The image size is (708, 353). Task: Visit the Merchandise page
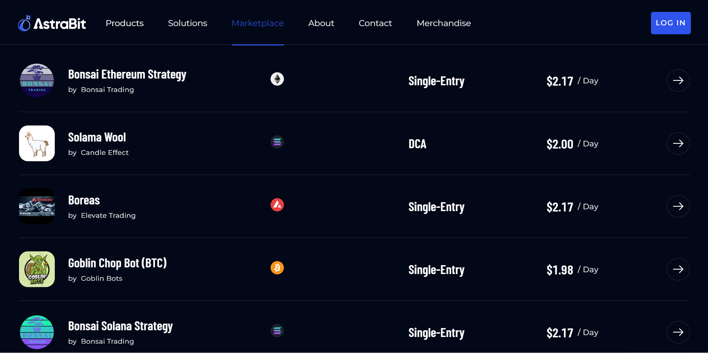[x=443, y=23]
